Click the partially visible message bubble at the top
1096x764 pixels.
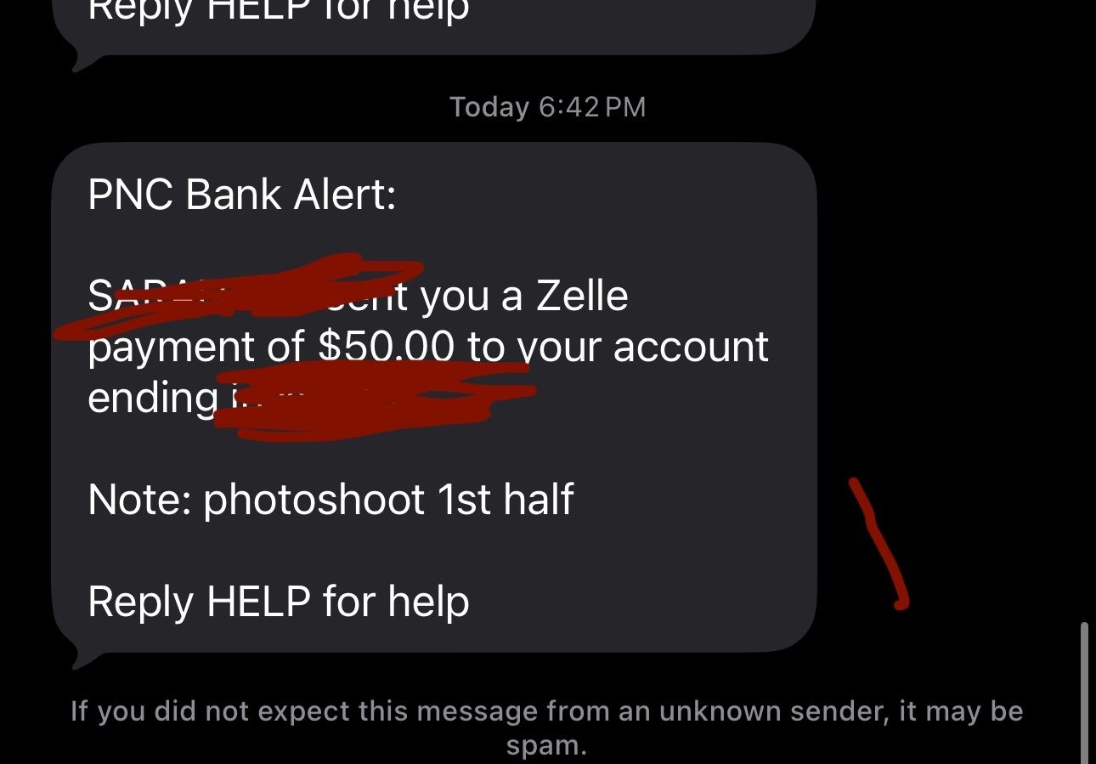[x=433, y=27]
